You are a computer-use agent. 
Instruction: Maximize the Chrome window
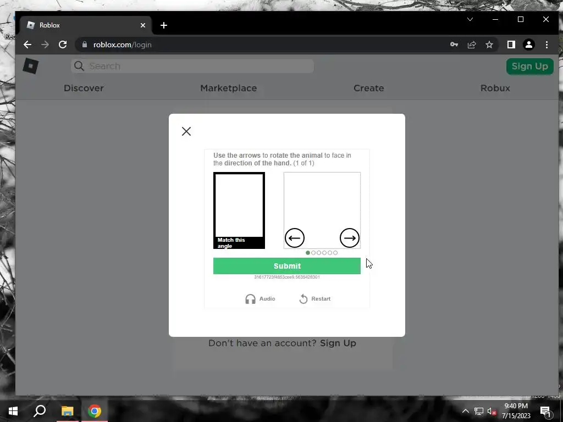521,19
